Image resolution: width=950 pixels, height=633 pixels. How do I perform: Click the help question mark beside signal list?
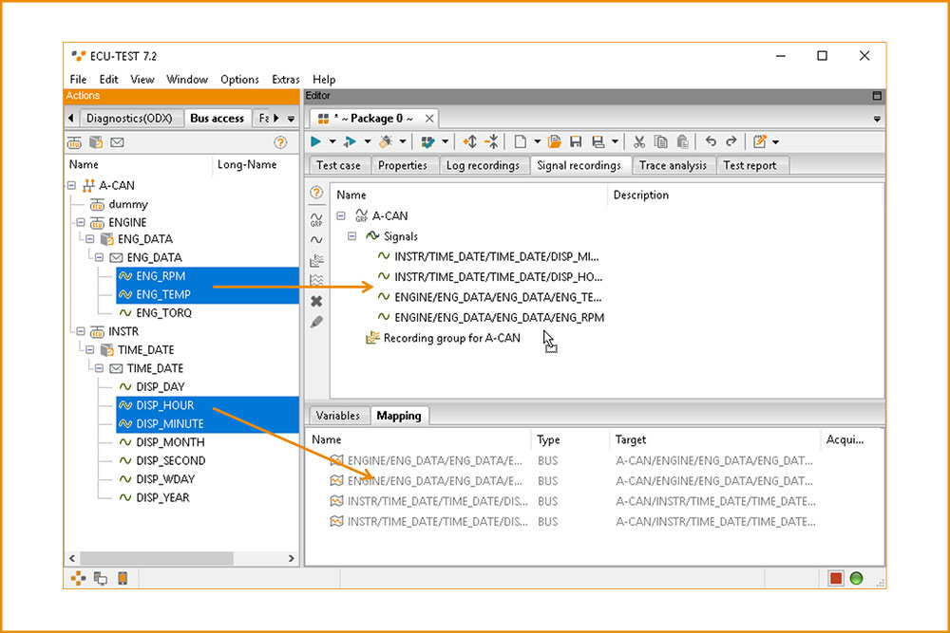coord(316,193)
